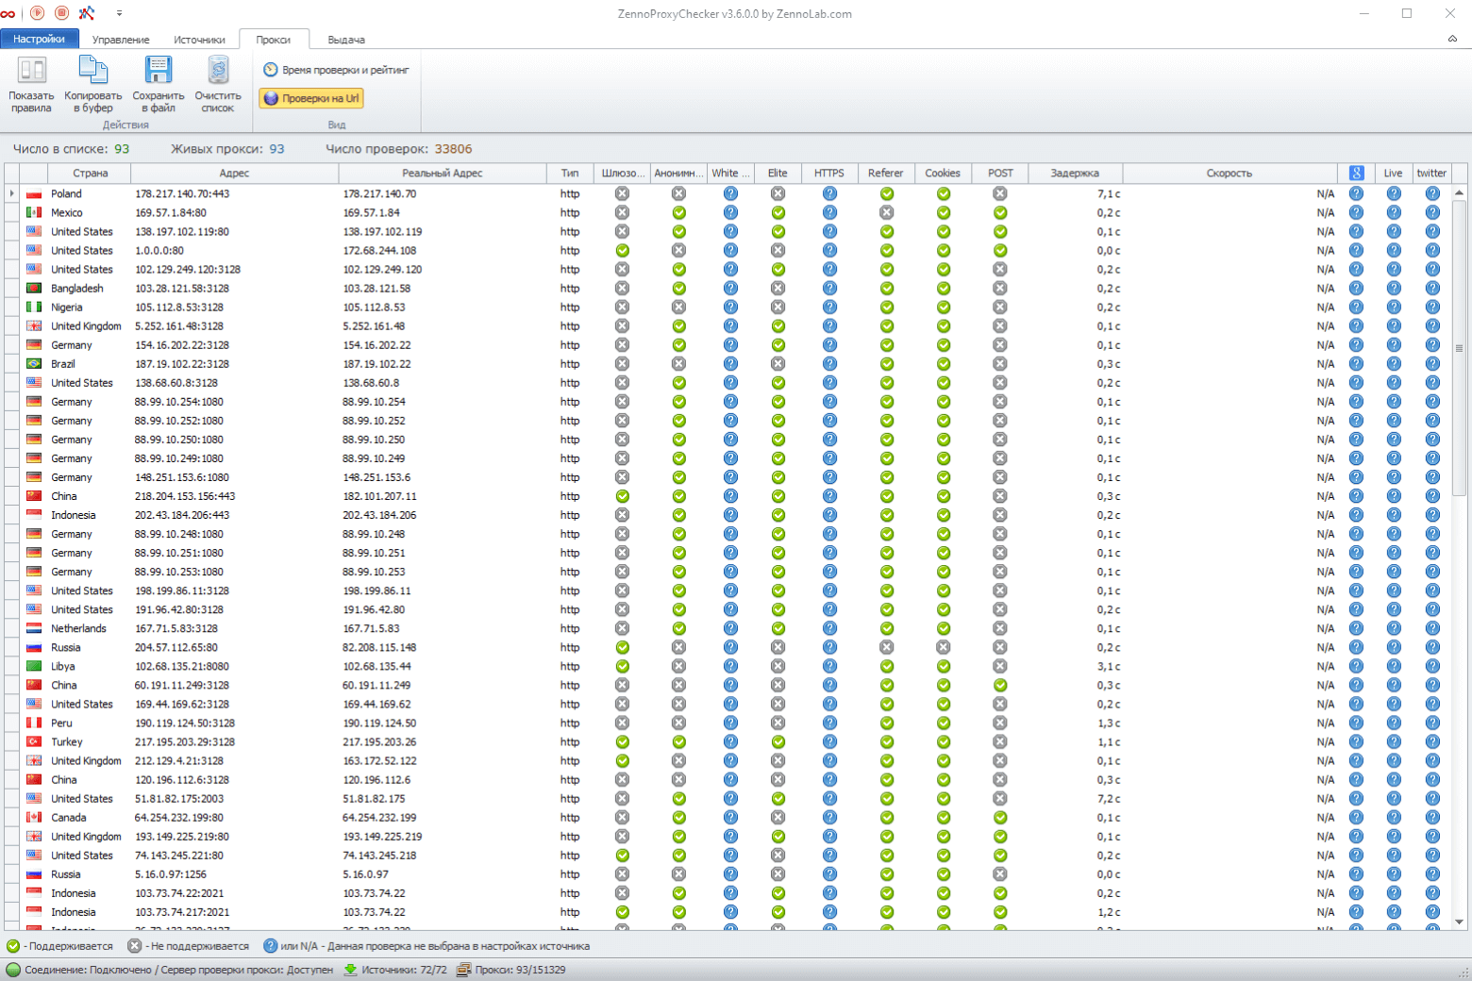Click the Poland flag icon
The width and height of the screenshot is (1472, 981).
click(34, 194)
